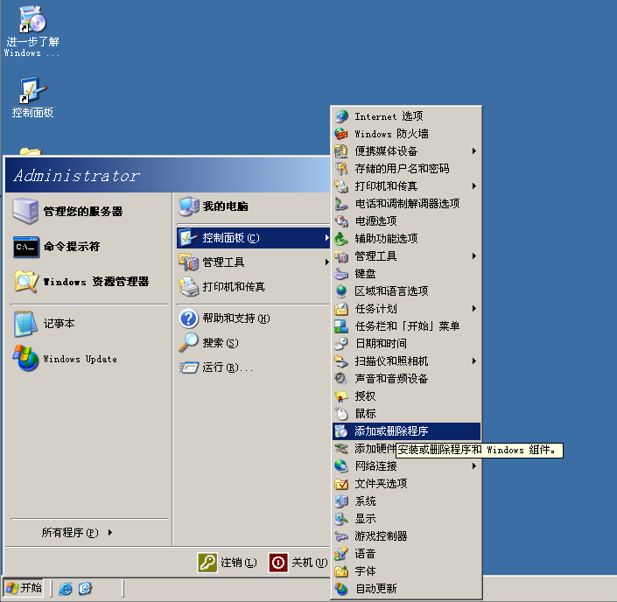617x602 pixels.
Task: Expand the 网络连接 submenu arrow
Action: pyautogui.click(x=474, y=466)
